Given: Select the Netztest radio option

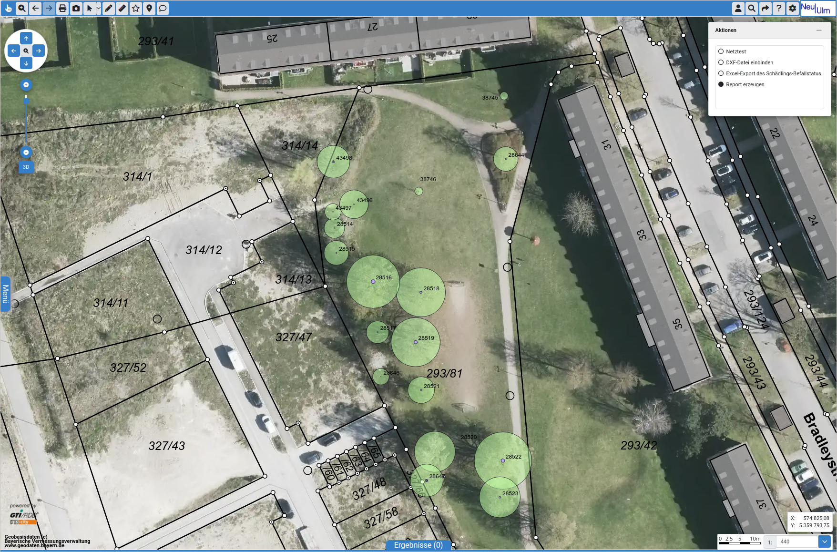Looking at the screenshot, I should (x=721, y=51).
